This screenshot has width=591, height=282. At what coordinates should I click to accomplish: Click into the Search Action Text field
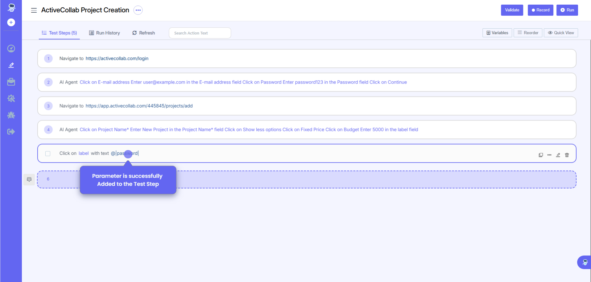(200, 33)
